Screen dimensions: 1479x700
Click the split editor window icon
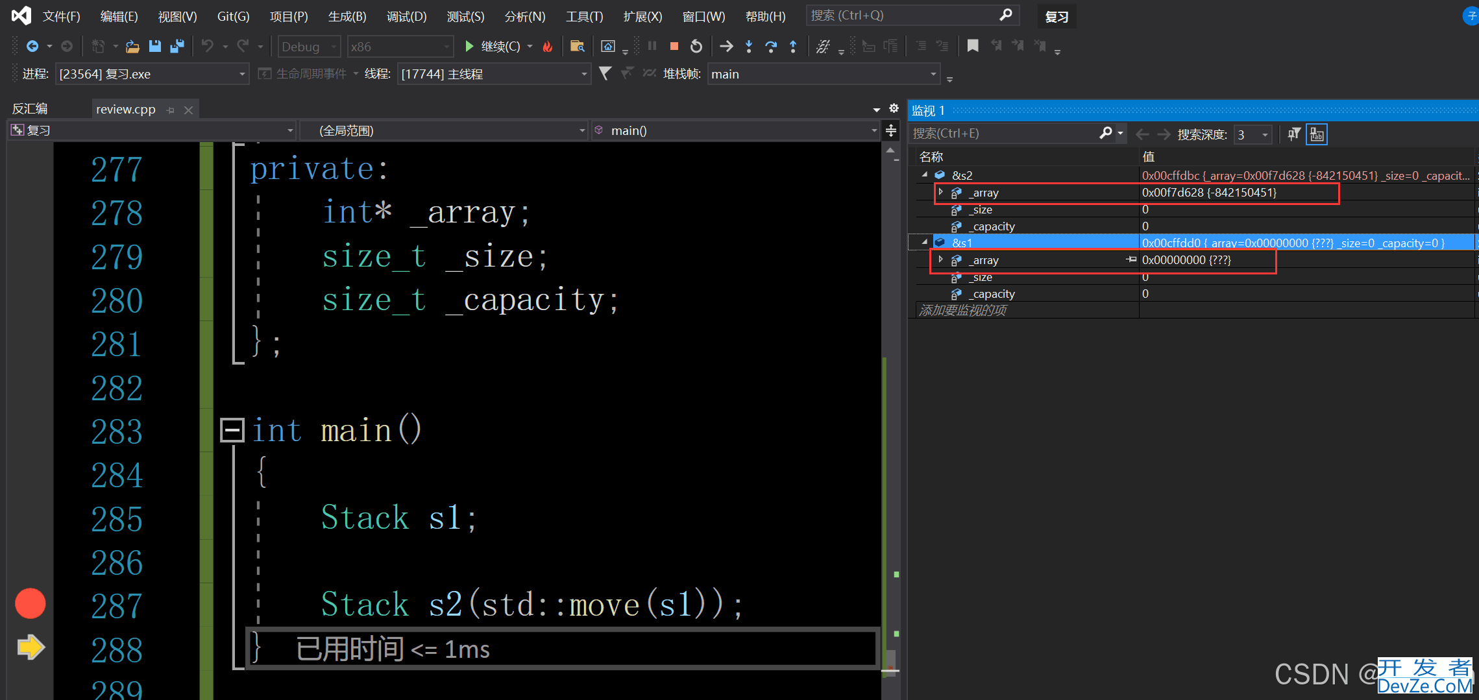pos(891,130)
